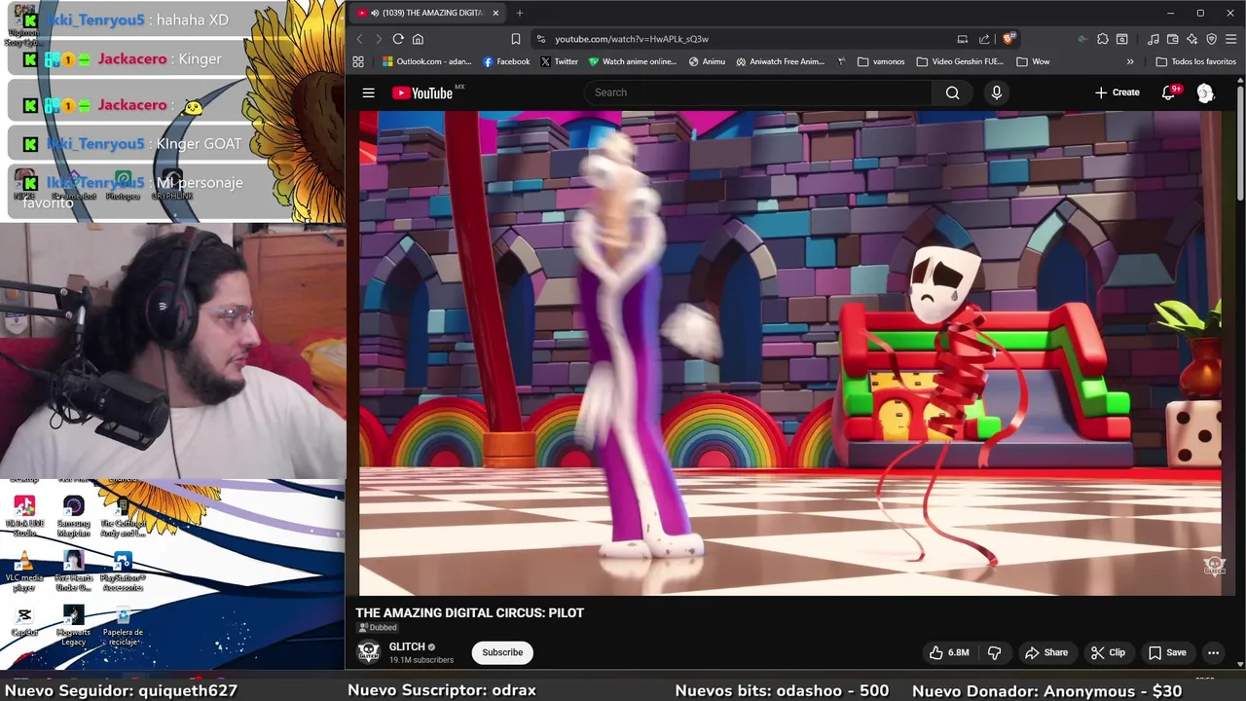Open Outlook.com bookmark
1246x701 pixels.
point(427,61)
